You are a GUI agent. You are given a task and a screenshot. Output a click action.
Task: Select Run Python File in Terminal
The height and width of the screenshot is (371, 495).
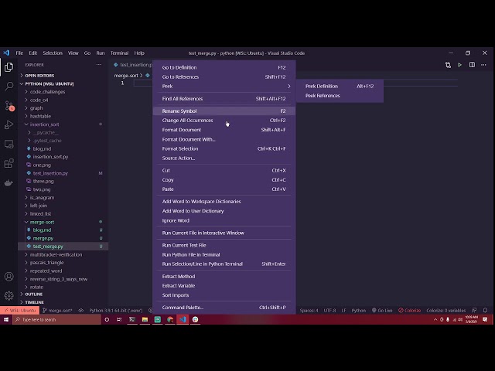pyautogui.click(x=224, y=254)
